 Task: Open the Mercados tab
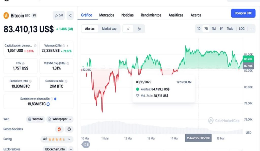coord(107,15)
